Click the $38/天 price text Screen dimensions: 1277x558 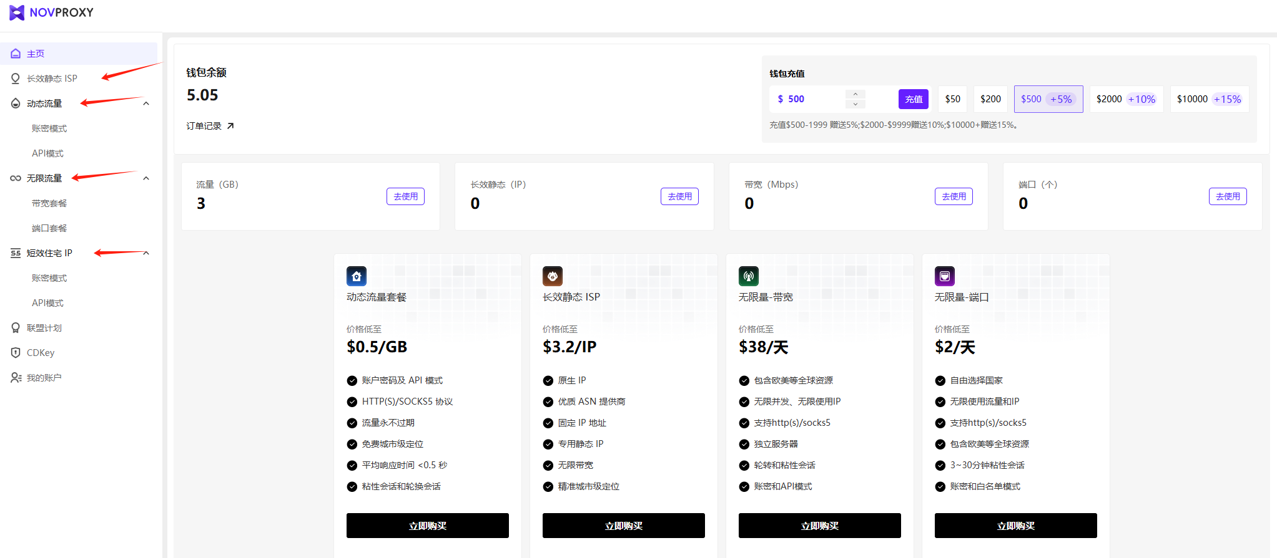click(x=764, y=347)
